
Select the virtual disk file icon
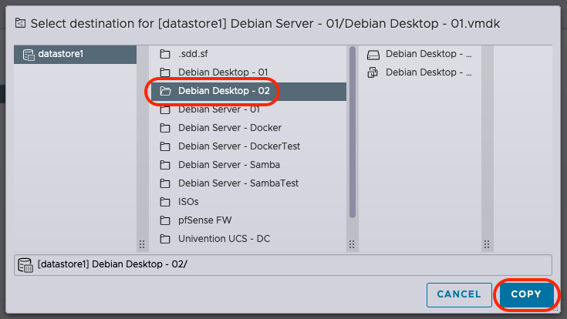click(373, 55)
